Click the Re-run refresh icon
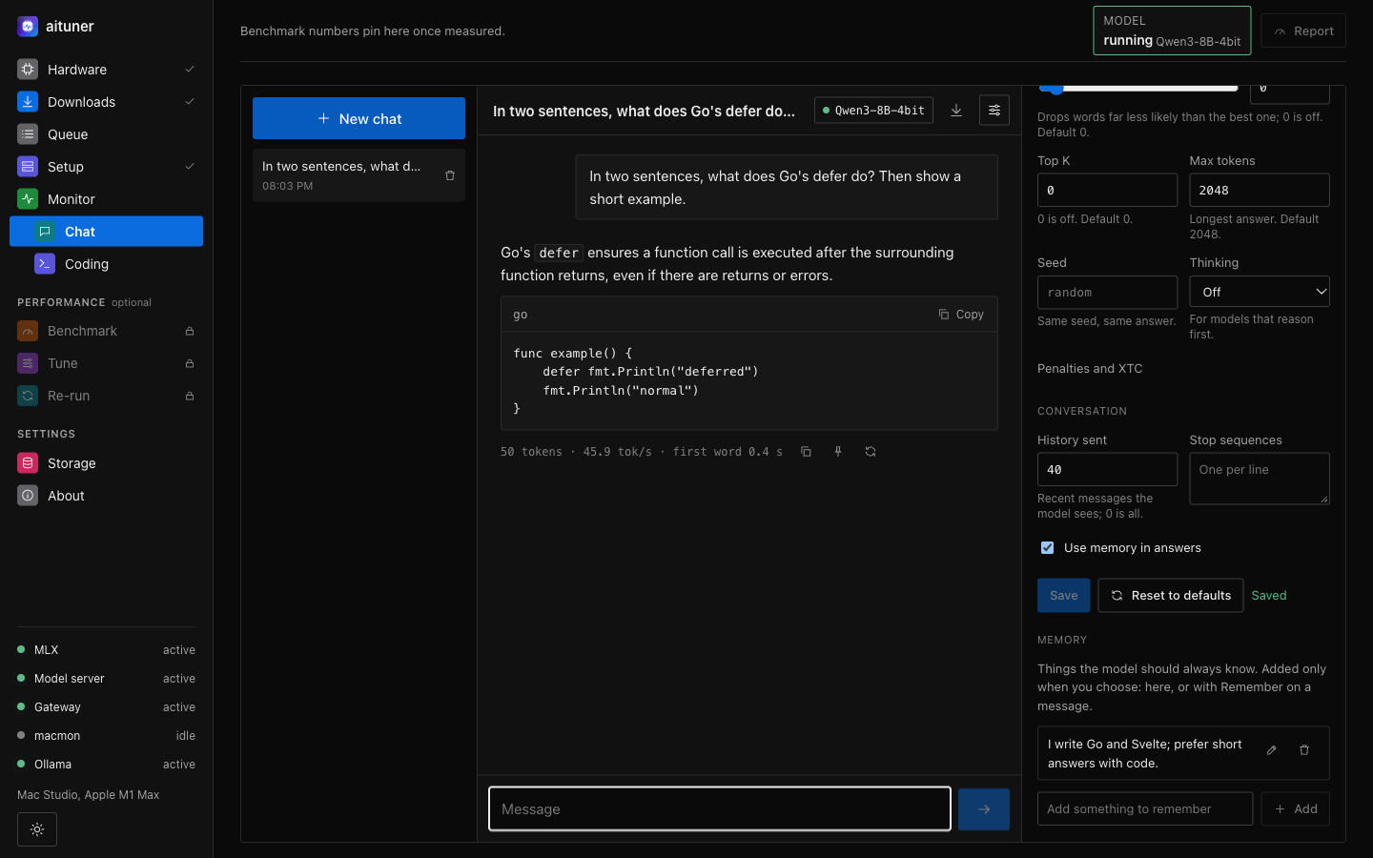This screenshot has width=1373, height=858. point(28,396)
